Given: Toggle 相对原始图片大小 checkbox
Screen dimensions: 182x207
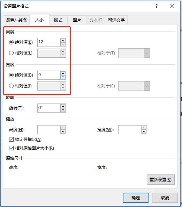Looking at the screenshot, I should click(x=11, y=148).
